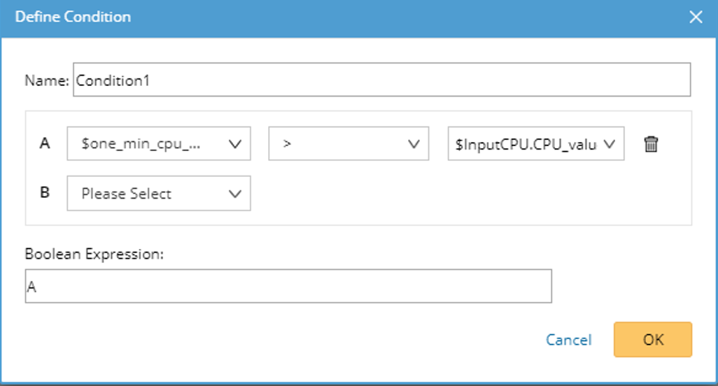The image size is (718, 386).
Task: Focus the Name field containing Condition1
Action: [x=382, y=80]
